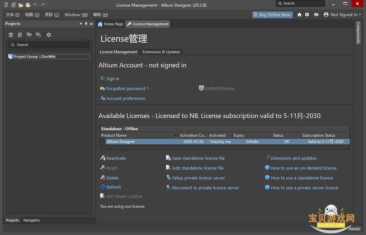Open the 帮助 (H) menu

pos(100,15)
